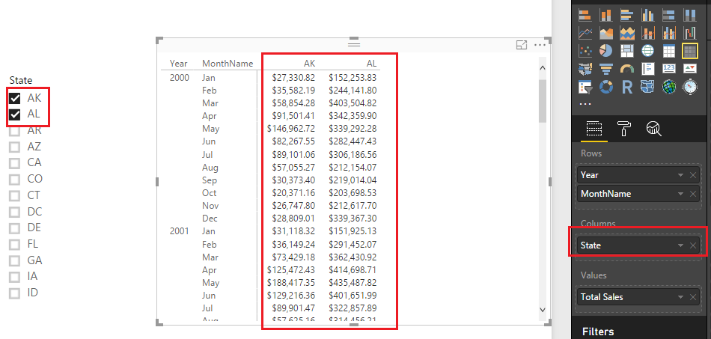Select the 100% stacked bar chart visual
Viewport: 711px width, 339px height.
pyautogui.click(x=669, y=15)
